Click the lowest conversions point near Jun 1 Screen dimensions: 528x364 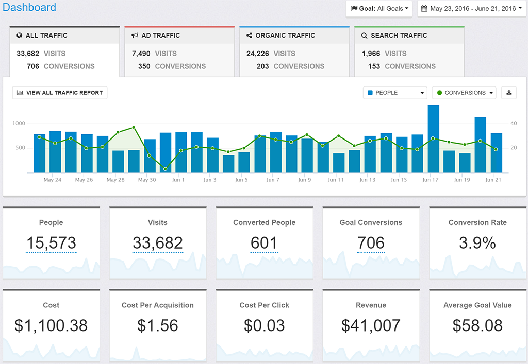pyautogui.click(x=165, y=169)
